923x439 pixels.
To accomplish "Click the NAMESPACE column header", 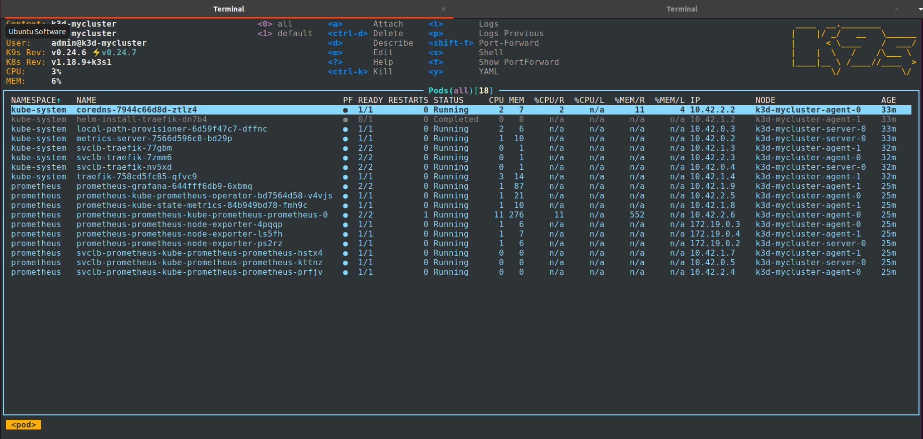I will [36, 100].
